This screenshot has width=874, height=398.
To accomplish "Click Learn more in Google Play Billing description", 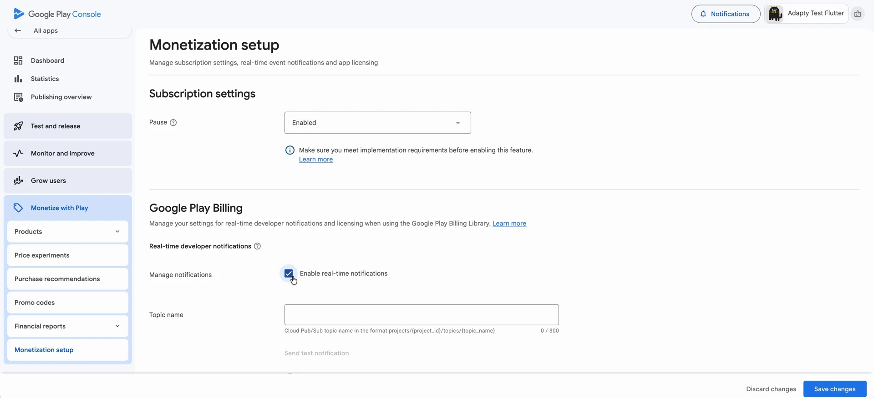I will tap(509, 224).
